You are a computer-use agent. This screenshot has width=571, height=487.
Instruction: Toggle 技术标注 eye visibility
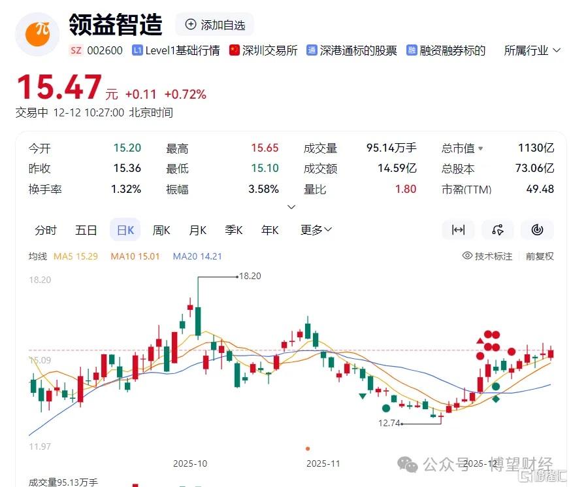coord(467,256)
